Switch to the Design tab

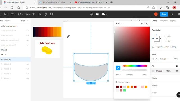point(155,21)
